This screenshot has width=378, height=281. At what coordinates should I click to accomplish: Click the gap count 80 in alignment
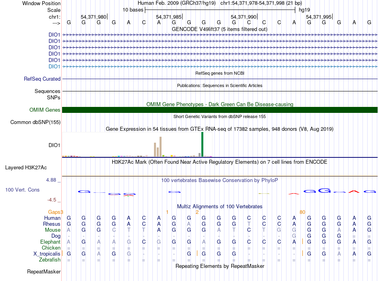302,212
